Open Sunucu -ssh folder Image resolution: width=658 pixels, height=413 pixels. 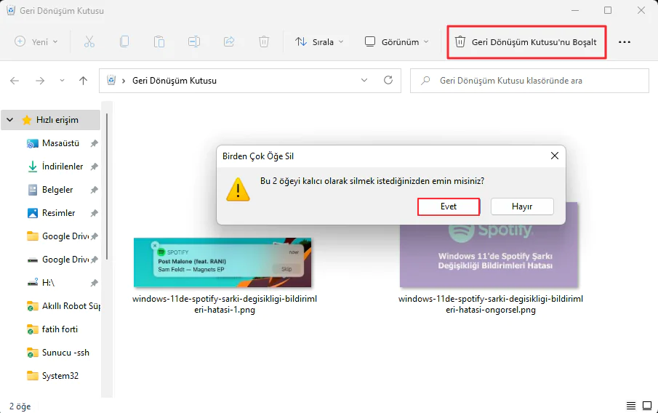click(58, 353)
